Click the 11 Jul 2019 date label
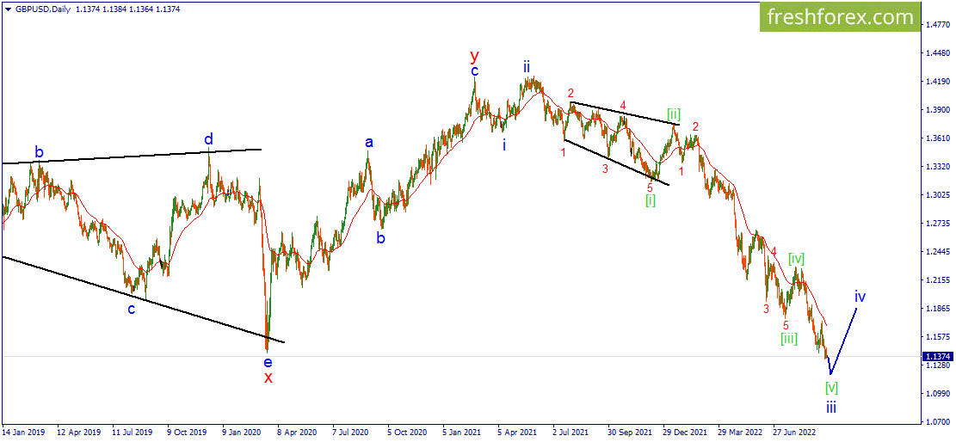 [x=134, y=433]
